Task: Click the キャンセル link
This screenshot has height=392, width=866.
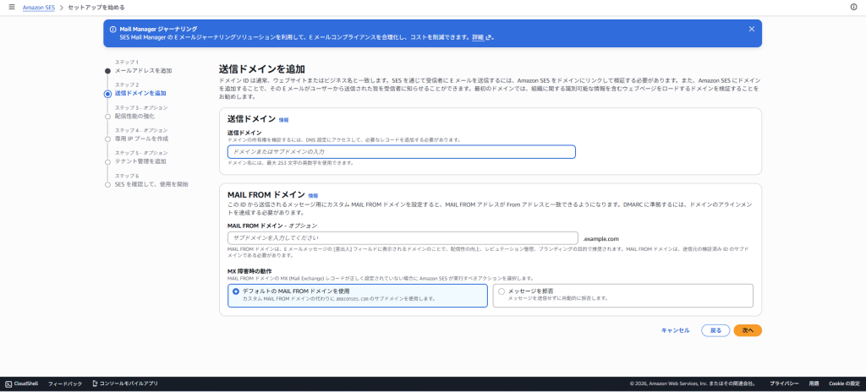Action: 675,330
